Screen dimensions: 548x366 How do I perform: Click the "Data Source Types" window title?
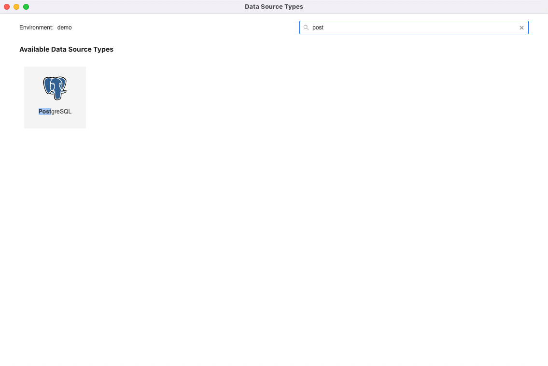pos(274,7)
